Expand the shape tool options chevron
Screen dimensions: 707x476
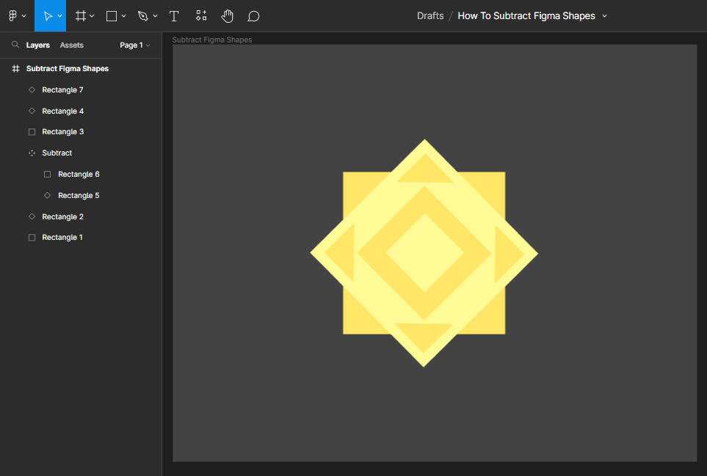click(123, 15)
